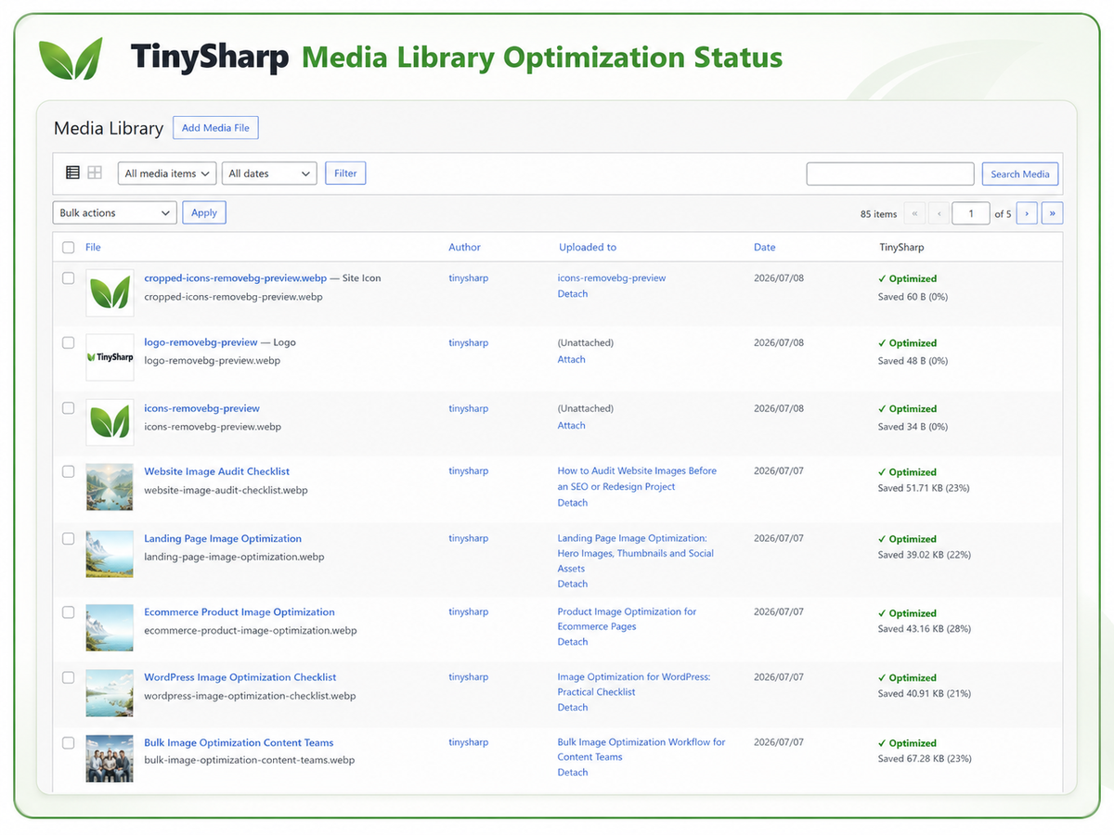The width and height of the screenshot is (1114, 835).
Task: Click into the media search field
Action: tap(890, 173)
